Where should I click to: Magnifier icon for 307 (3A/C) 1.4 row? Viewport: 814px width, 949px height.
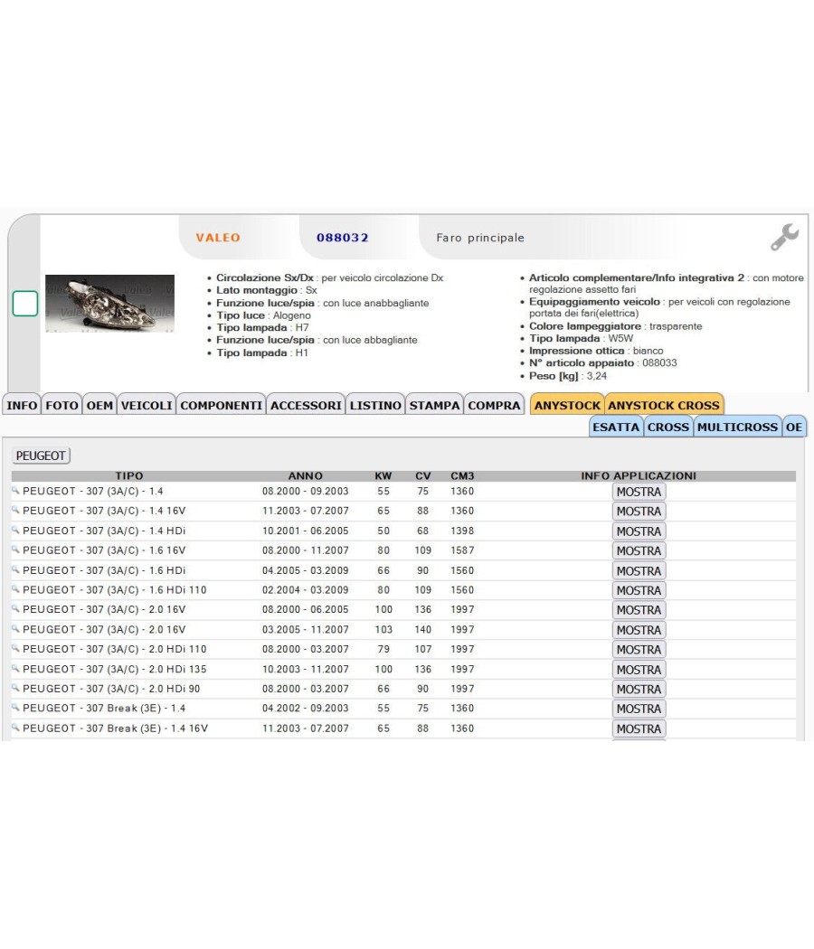coord(15,490)
